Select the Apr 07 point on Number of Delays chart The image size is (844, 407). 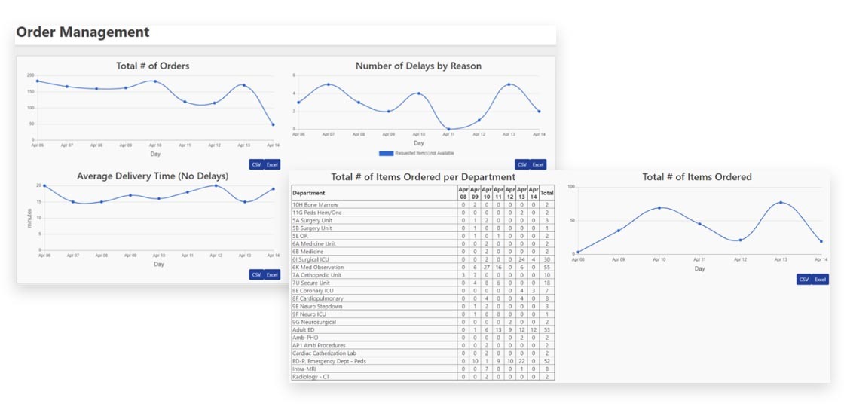pos(328,84)
